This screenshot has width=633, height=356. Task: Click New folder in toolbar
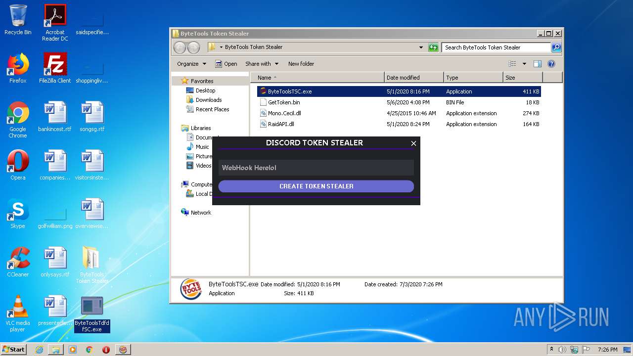pyautogui.click(x=301, y=64)
